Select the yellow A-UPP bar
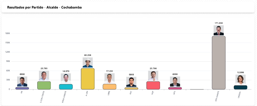Viewport: 257px width, 106px height. [x=88, y=79]
